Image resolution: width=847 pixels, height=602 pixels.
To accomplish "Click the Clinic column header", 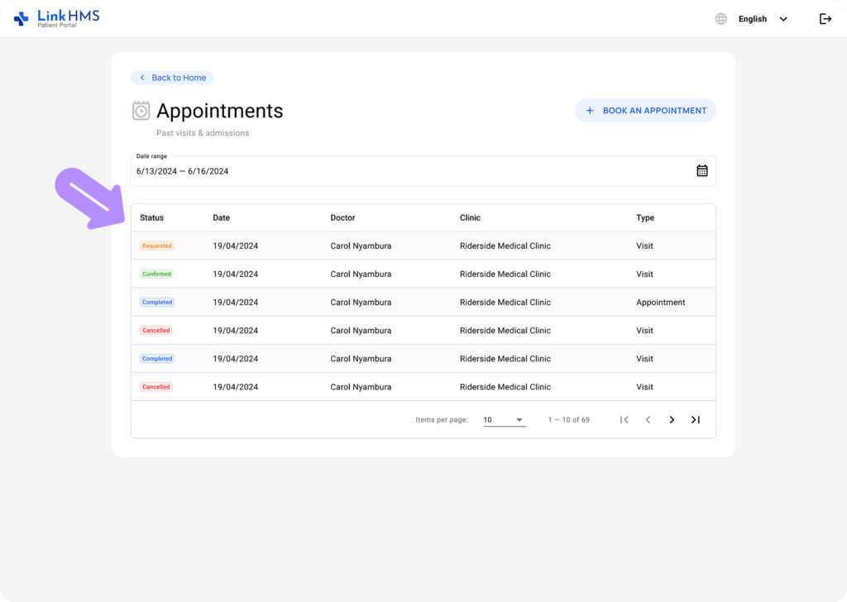I will point(470,217).
